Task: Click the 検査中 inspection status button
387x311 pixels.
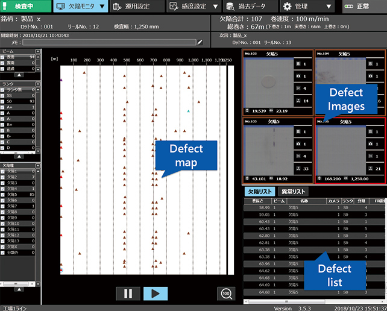Action: coord(26,6)
